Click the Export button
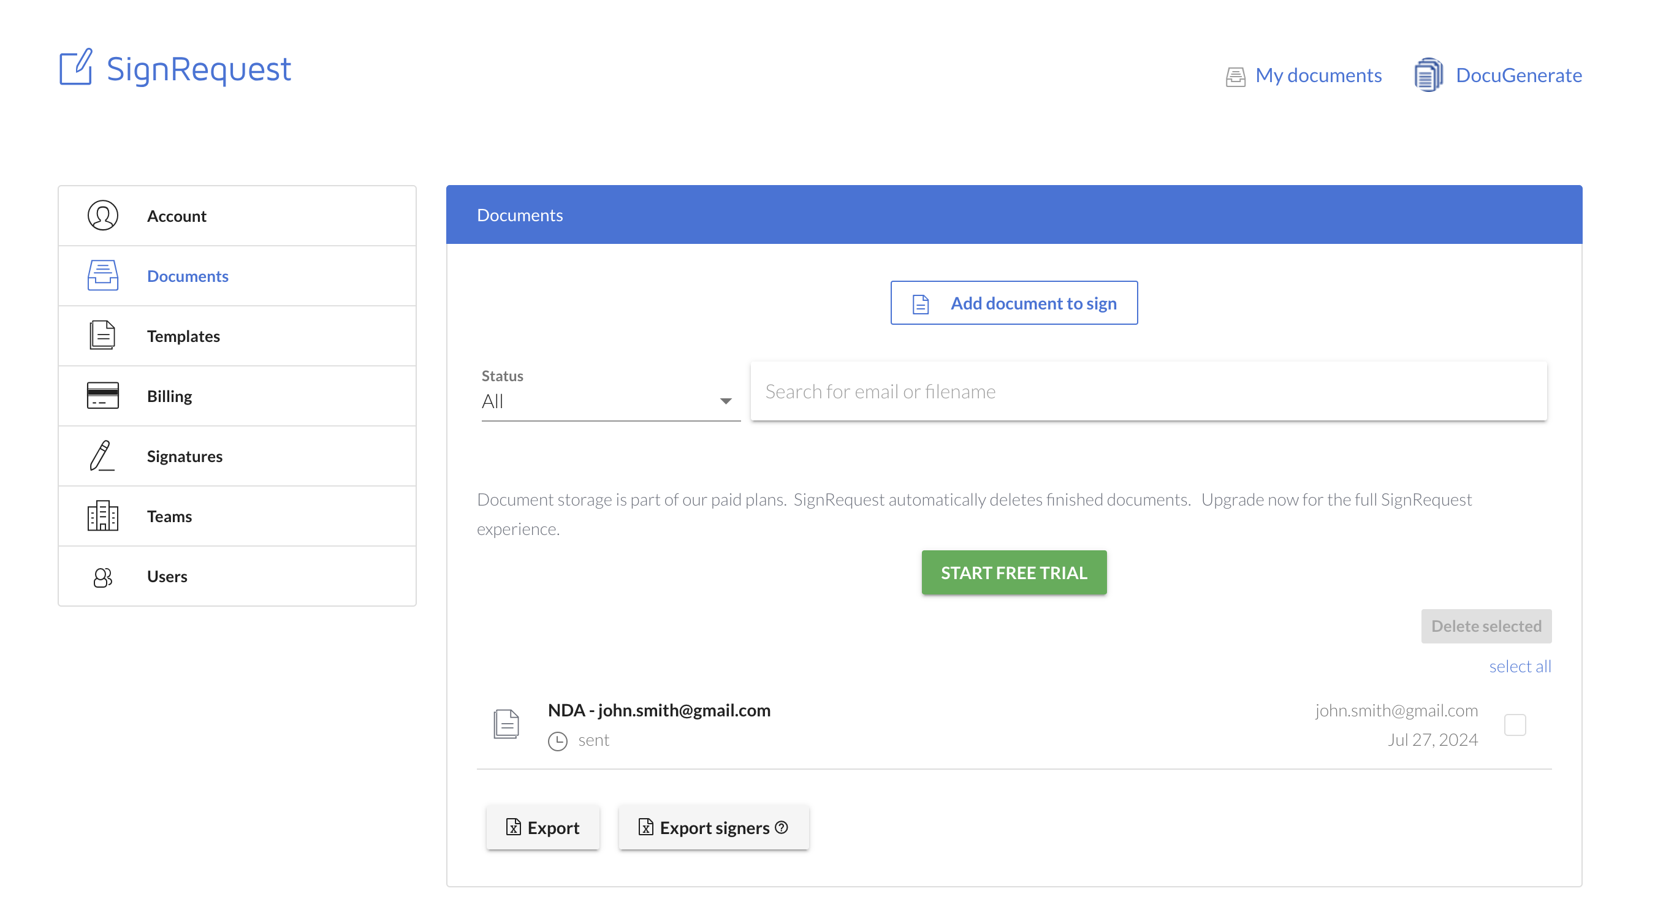Image resolution: width=1655 pixels, height=918 pixels. 544,827
